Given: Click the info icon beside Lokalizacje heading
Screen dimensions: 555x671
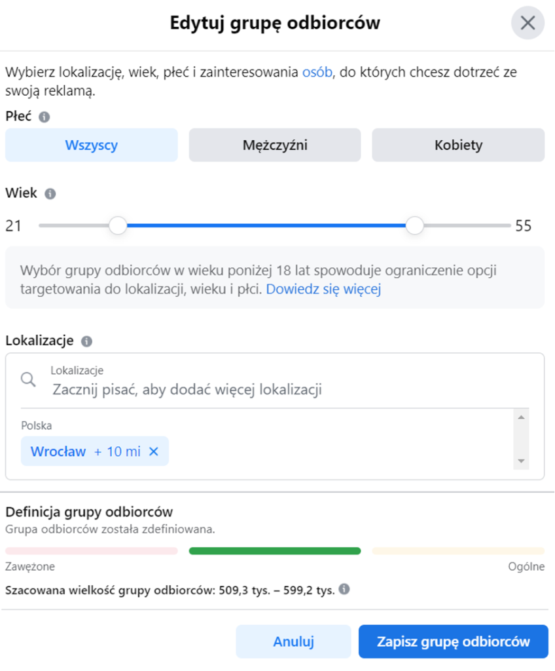Looking at the screenshot, I should point(87,341).
